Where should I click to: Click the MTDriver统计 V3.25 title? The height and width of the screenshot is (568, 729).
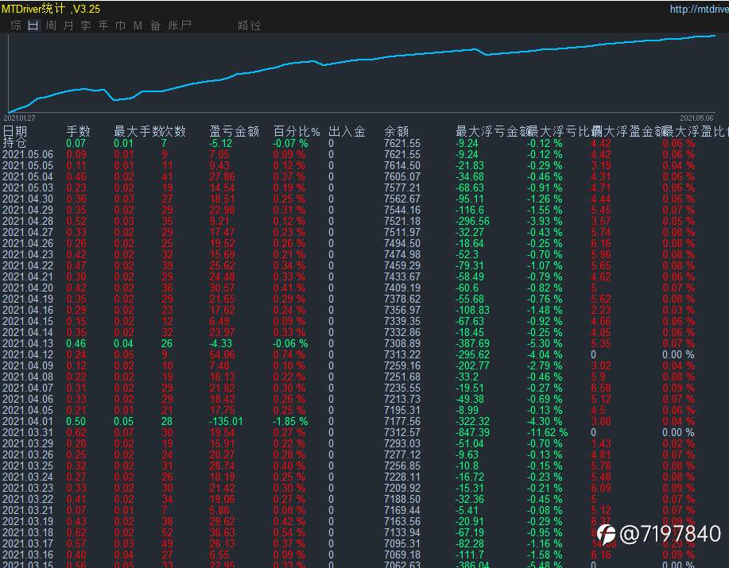[x=51, y=9]
